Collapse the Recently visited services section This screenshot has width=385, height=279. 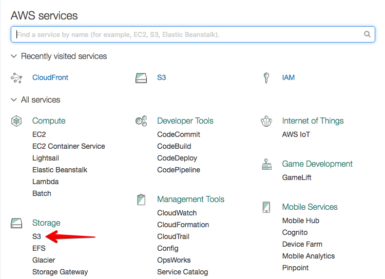14,56
